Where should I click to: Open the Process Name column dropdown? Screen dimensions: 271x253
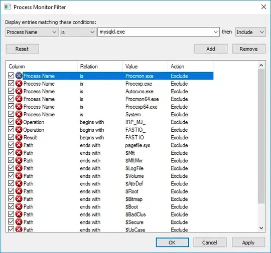pos(32,32)
